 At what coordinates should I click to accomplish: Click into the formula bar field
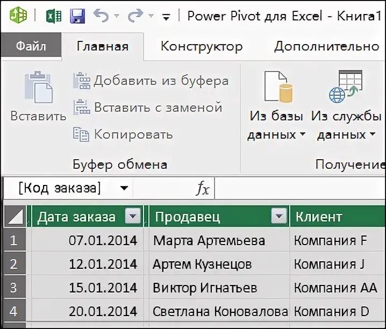(300, 188)
